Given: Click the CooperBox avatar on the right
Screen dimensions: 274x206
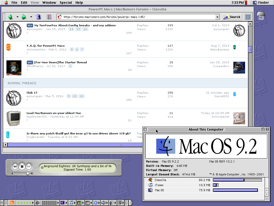Looking at the screenshot, I should pyautogui.click(x=239, y=67).
